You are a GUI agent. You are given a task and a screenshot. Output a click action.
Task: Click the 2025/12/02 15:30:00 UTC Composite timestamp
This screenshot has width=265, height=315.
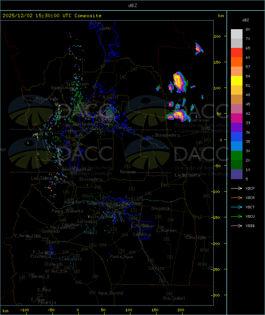[x=52, y=16]
